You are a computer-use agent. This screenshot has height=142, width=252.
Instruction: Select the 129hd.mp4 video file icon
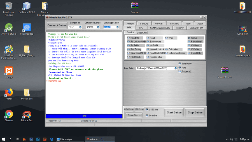click(242, 30)
